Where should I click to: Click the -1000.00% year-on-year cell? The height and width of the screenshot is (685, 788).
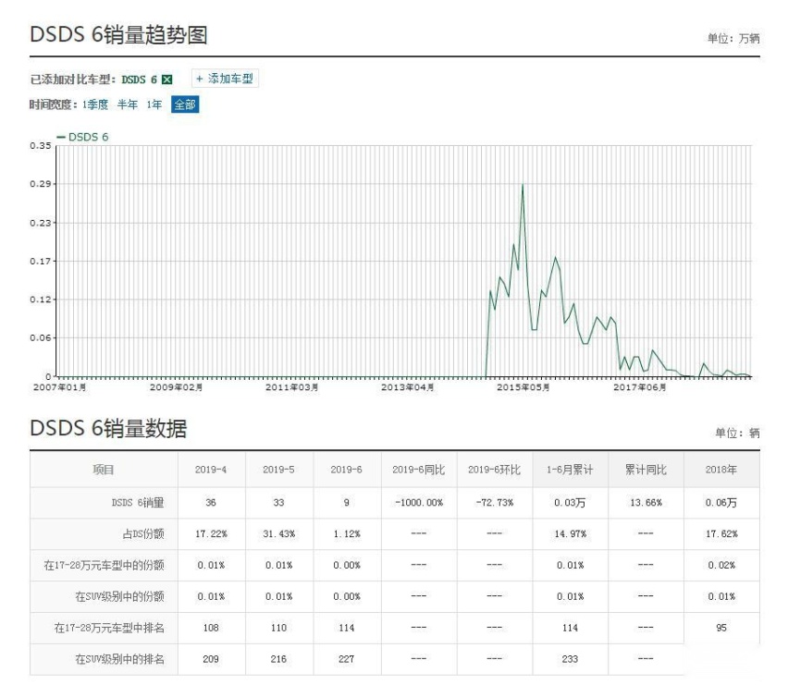(419, 503)
